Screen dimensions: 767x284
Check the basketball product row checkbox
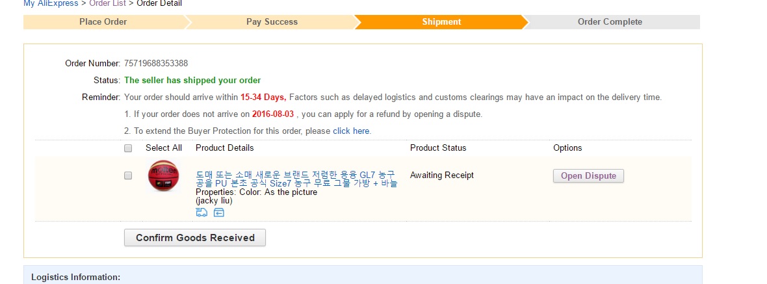[x=128, y=175]
